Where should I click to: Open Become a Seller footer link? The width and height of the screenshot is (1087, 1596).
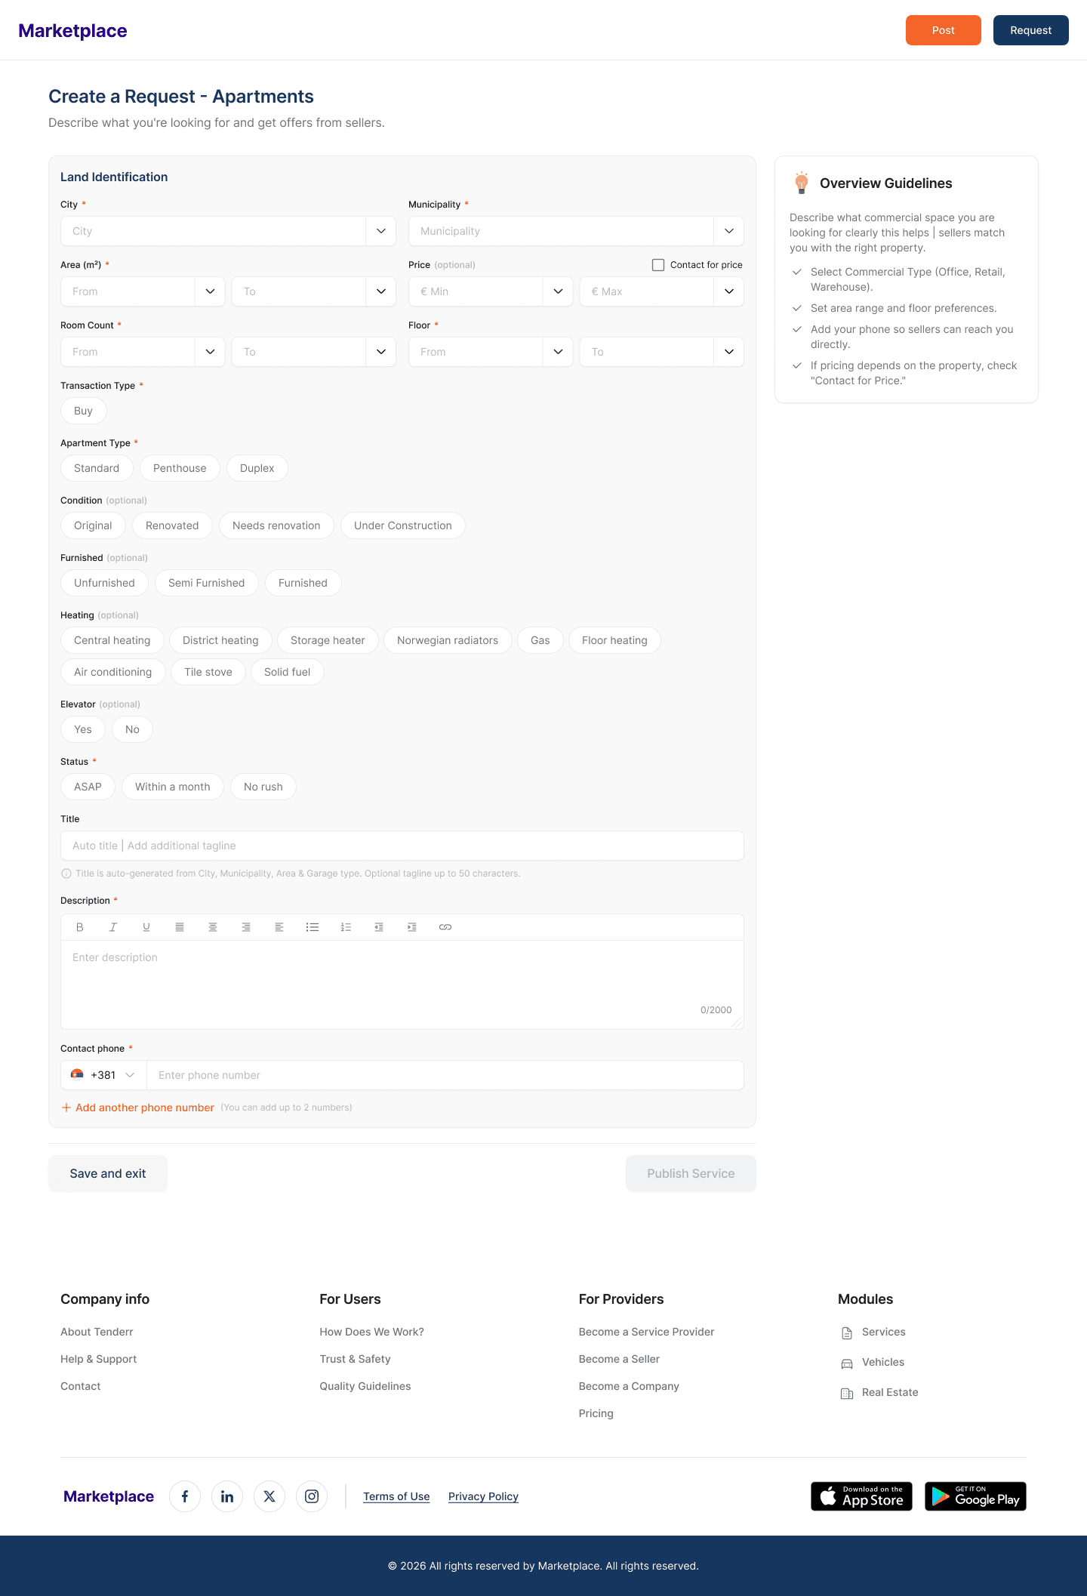click(x=619, y=1359)
